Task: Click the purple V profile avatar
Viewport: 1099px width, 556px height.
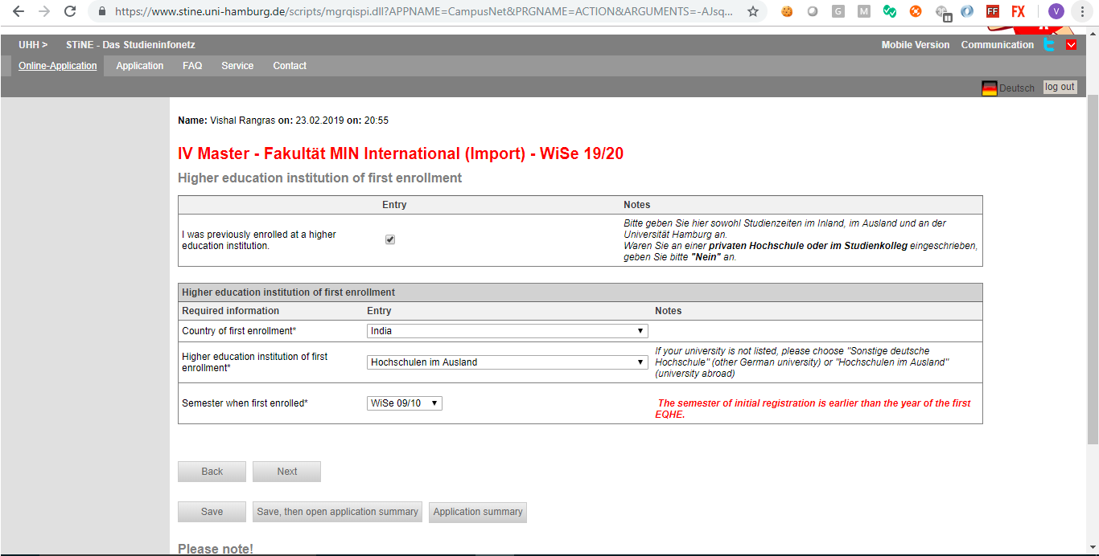Action: tap(1056, 11)
